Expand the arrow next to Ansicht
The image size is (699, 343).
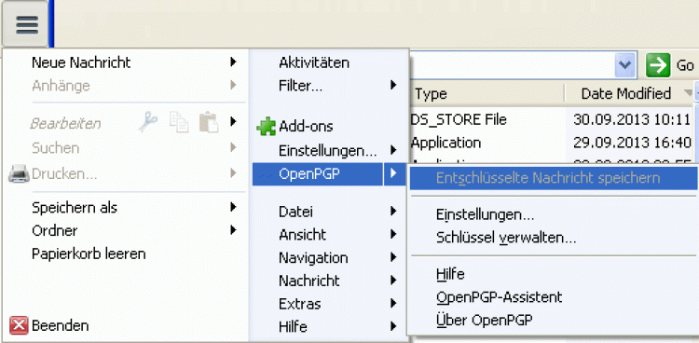point(393,234)
